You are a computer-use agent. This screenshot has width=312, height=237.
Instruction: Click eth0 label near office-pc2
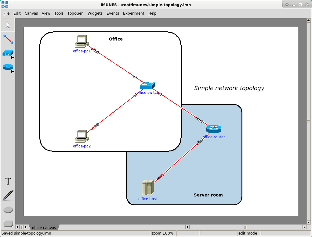tap(95, 126)
